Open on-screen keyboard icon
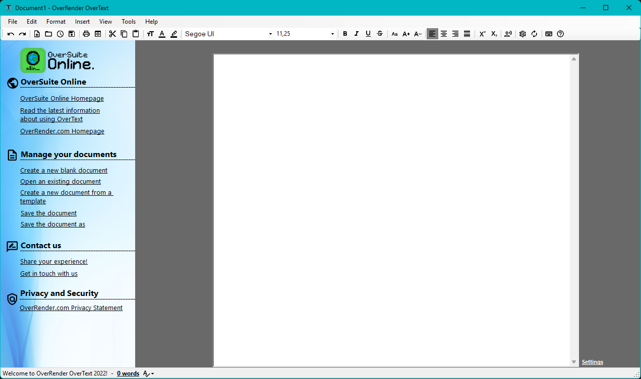This screenshot has height=379, width=641. point(549,34)
